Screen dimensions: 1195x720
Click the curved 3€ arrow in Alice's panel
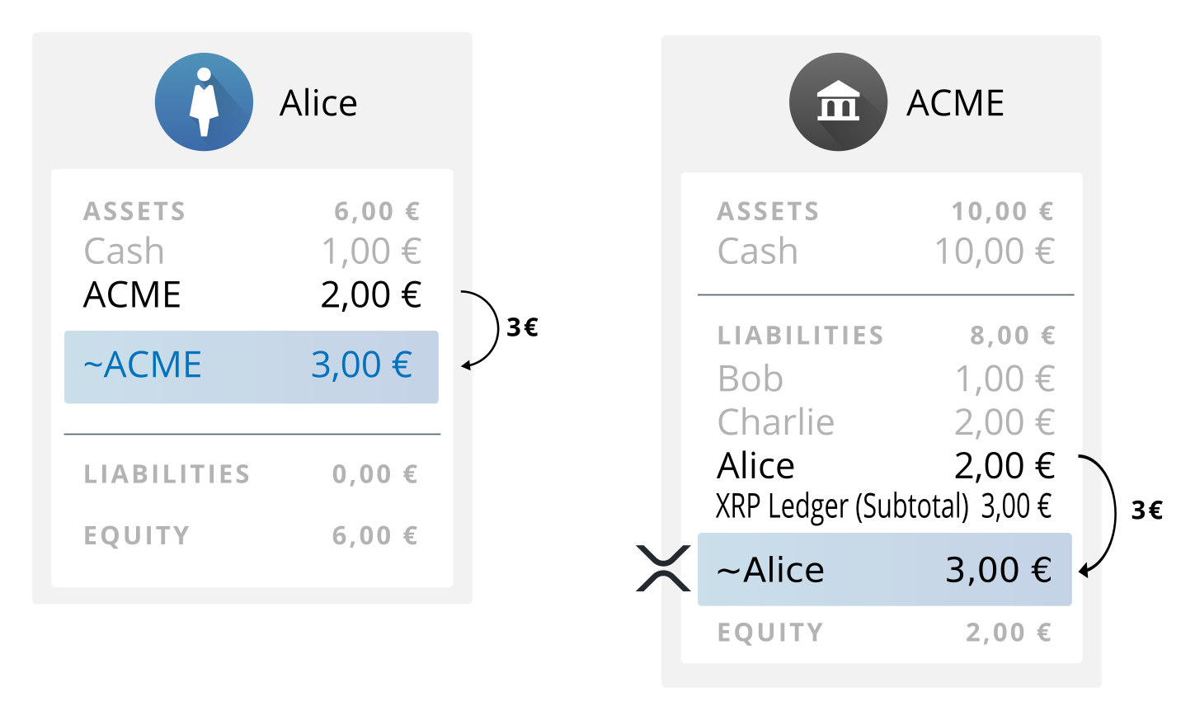click(488, 328)
